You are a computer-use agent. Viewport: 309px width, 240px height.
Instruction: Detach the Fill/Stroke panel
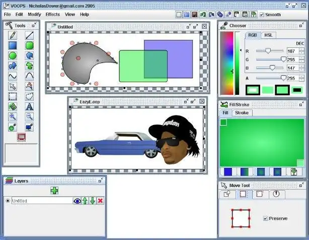(x=301, y=104)
